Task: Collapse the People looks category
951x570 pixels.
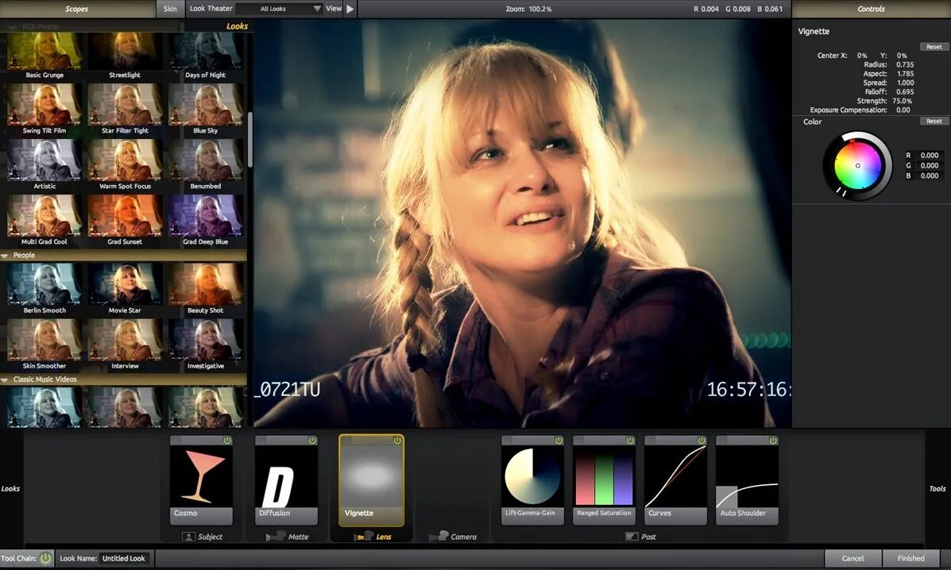Action: click(x=4, y=256)
